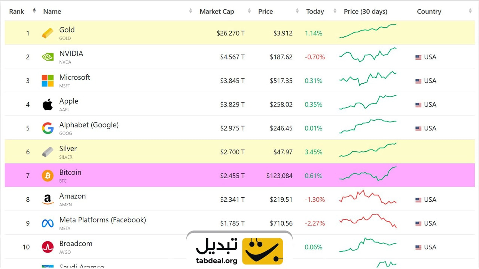
Task: Sort the table by Market Cap
Action: click(x=217, y=12)
